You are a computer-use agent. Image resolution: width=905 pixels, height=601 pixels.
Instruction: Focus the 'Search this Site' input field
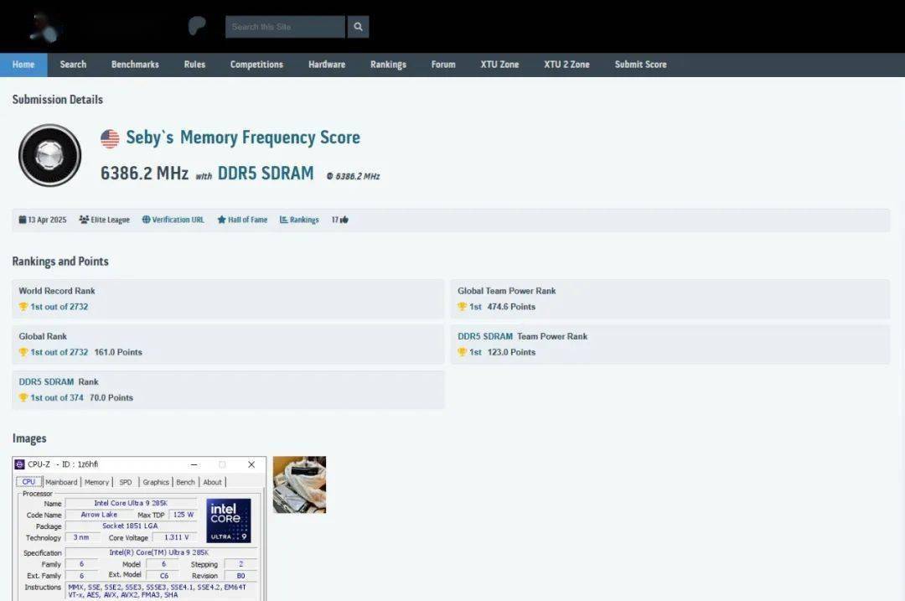click(285, 27)
